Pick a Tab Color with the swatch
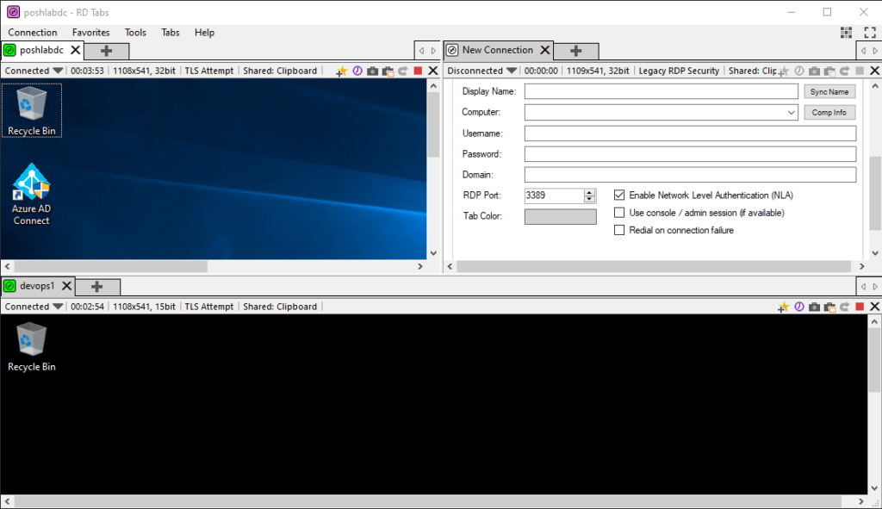Viewport: 882px width, 509px height. (560, 216)
